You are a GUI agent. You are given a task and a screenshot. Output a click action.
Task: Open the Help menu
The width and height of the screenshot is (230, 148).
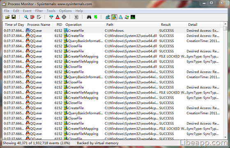[79, 11]
